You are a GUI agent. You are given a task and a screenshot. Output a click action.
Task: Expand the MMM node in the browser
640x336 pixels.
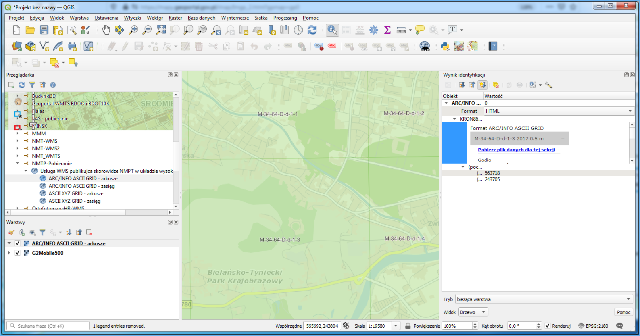[17, 134]
